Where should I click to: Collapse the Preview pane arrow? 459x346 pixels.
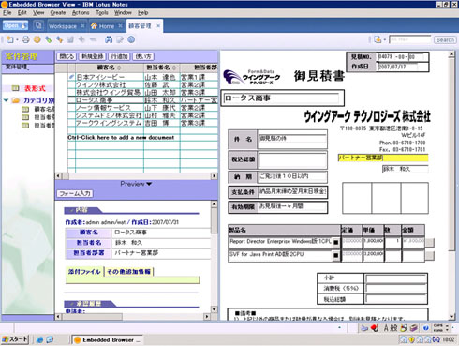click(x=149, y=184)
